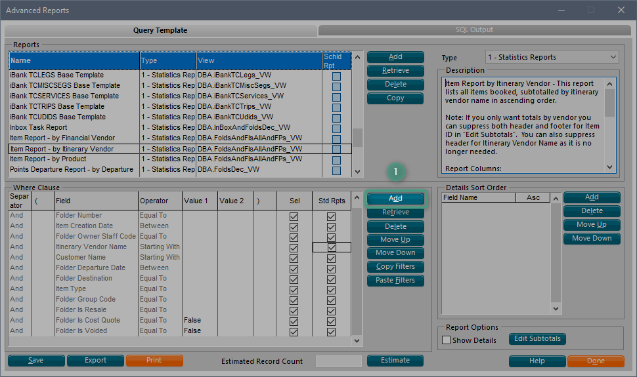
Task: Click the Description scroll up arrow
Action: click(609, 84)
